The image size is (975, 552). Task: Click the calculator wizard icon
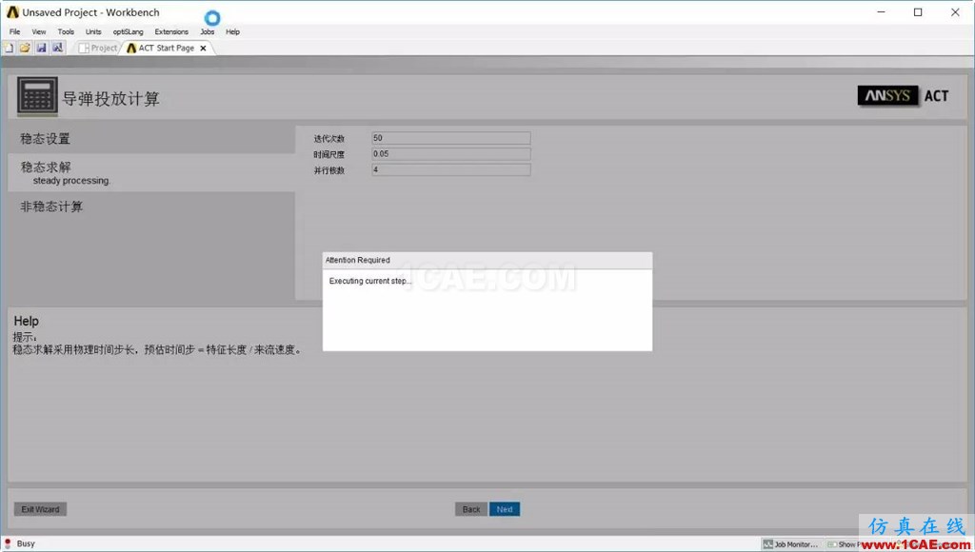(37, 96)
